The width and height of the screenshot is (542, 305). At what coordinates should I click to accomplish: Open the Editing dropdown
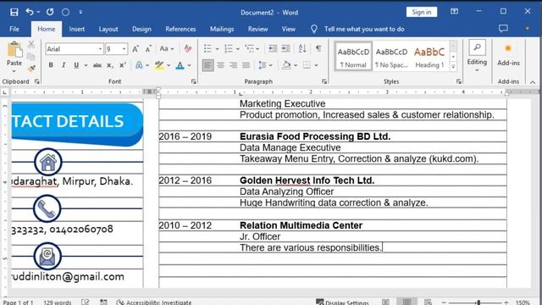tap(477, 56)
